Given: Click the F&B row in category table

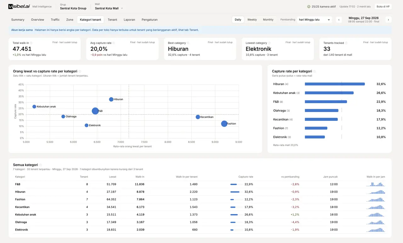Looking at the screenshot, I should tap(200, 184).
